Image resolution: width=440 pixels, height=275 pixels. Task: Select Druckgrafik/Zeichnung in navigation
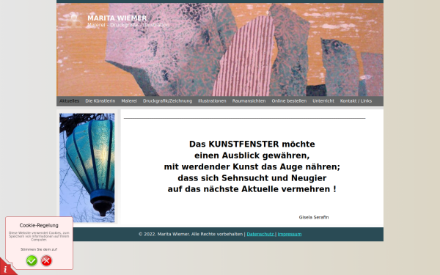[167, 101]
